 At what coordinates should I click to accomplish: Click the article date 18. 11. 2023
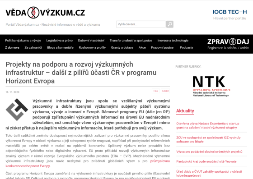pos(13,92)
